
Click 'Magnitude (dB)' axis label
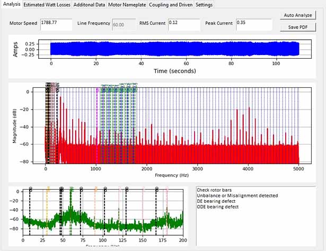(x=14, y=126)
